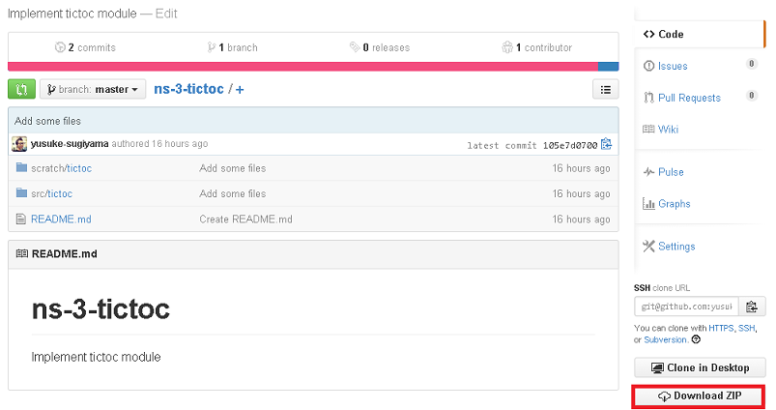Image resolution: width=776 pixels, height=410 pixels.
Task: View the 2 commits history
Action: point(85,47)
